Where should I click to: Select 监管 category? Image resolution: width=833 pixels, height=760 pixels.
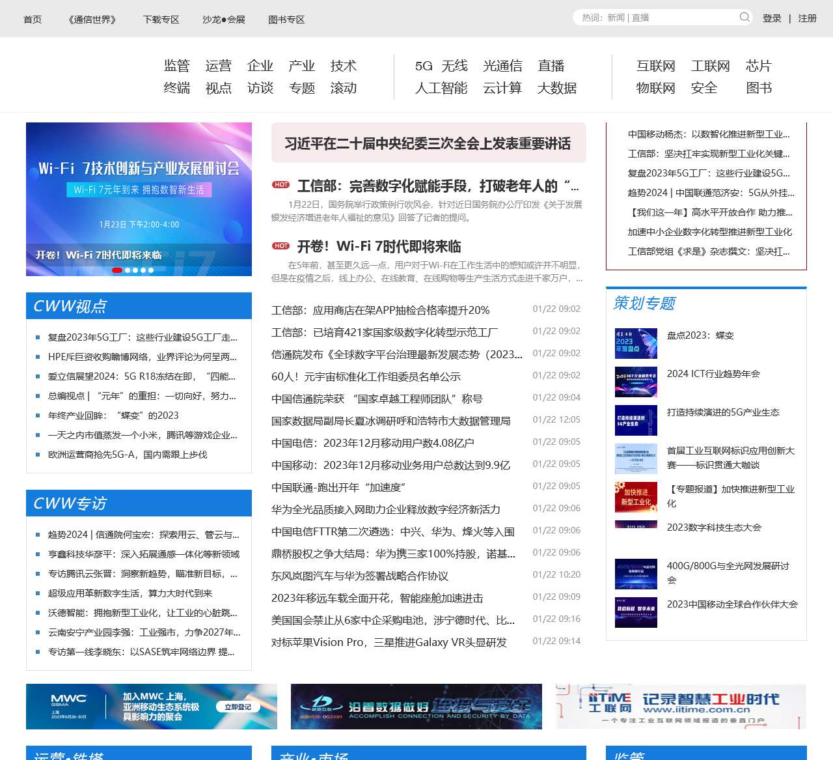point(177,66)
